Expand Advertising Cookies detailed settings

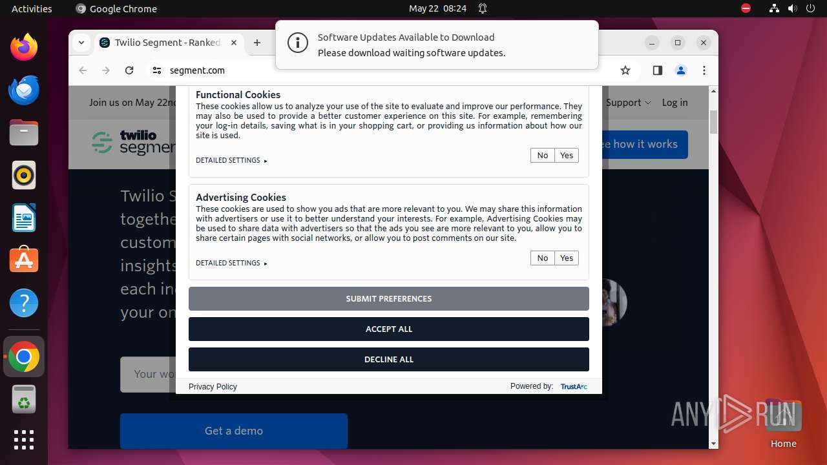(231, 263)
